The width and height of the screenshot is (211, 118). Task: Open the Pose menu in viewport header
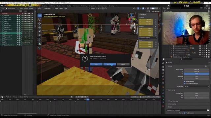click(x=66, y=8)
